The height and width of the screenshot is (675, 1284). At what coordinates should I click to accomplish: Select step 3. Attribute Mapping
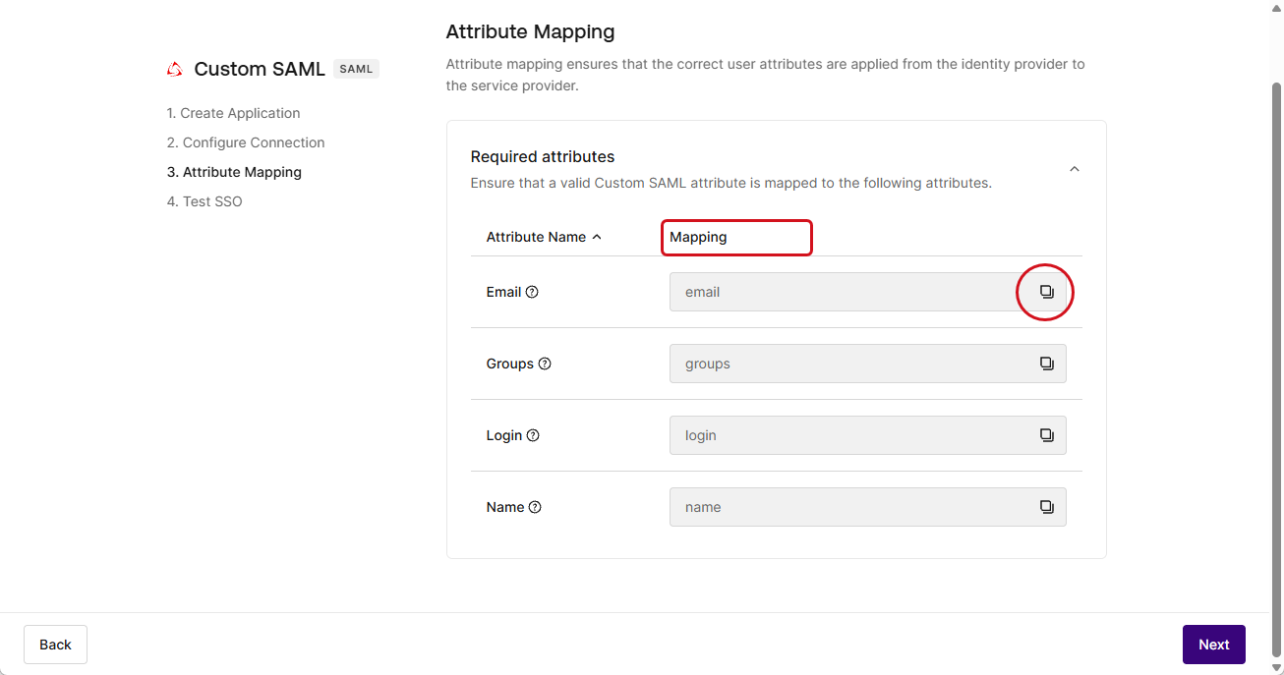[x=234, y=172]
